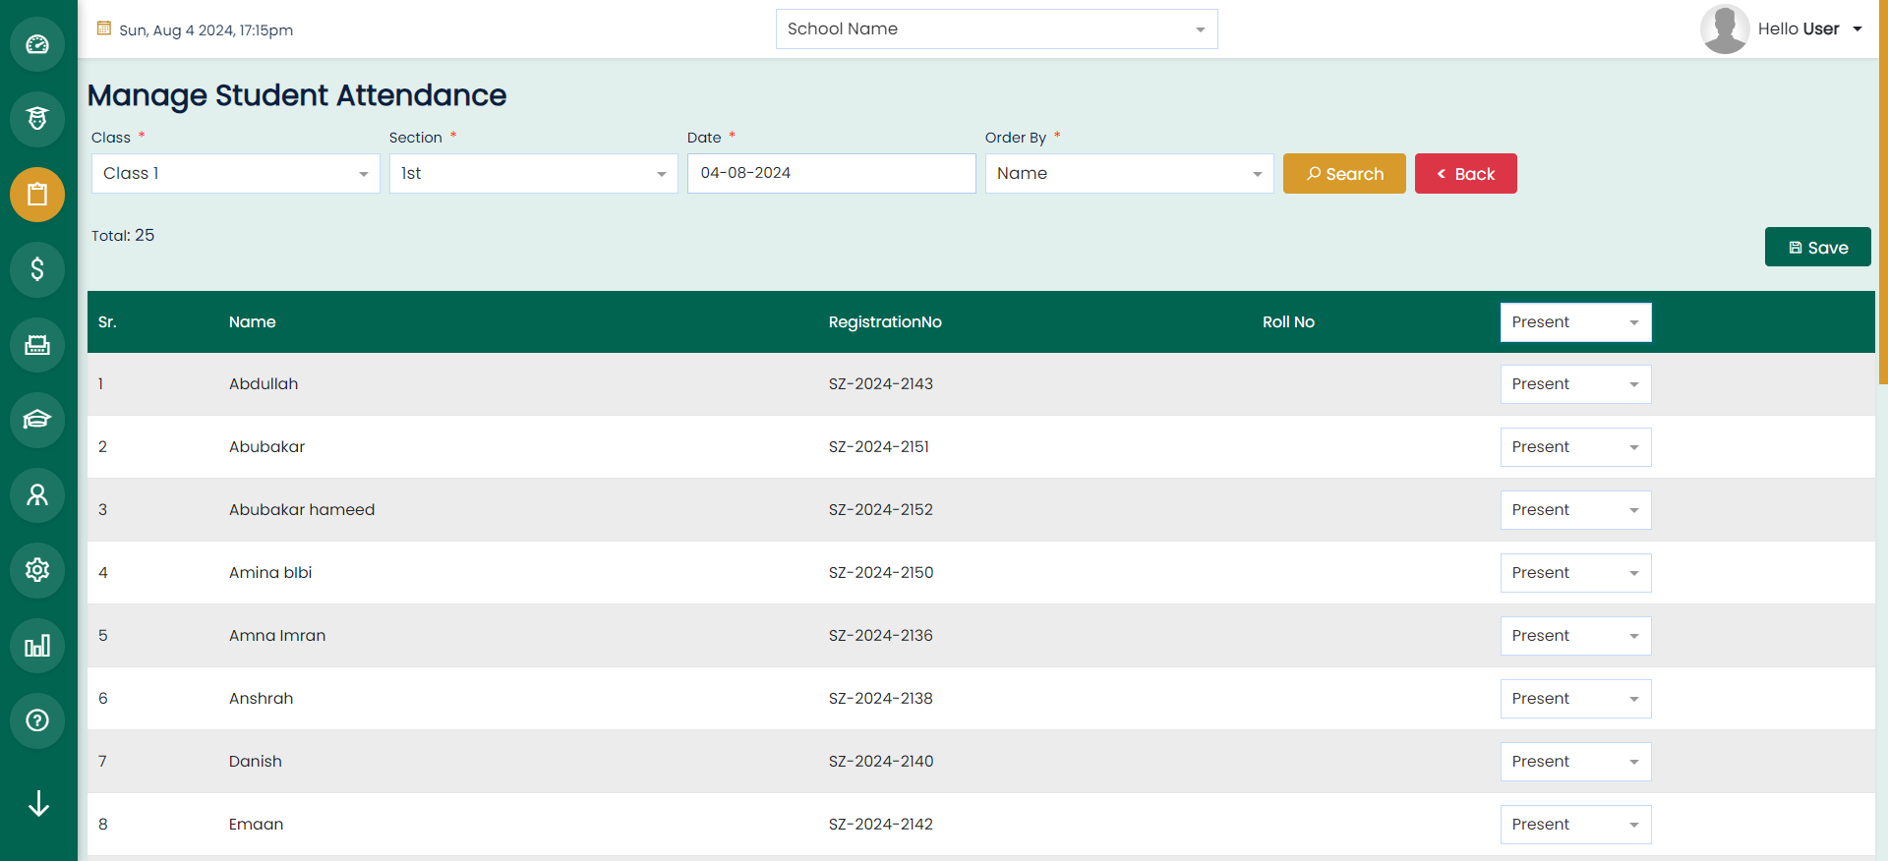Open the Class 1 dropdown
1888x861 pixels.
click(236, 174)
